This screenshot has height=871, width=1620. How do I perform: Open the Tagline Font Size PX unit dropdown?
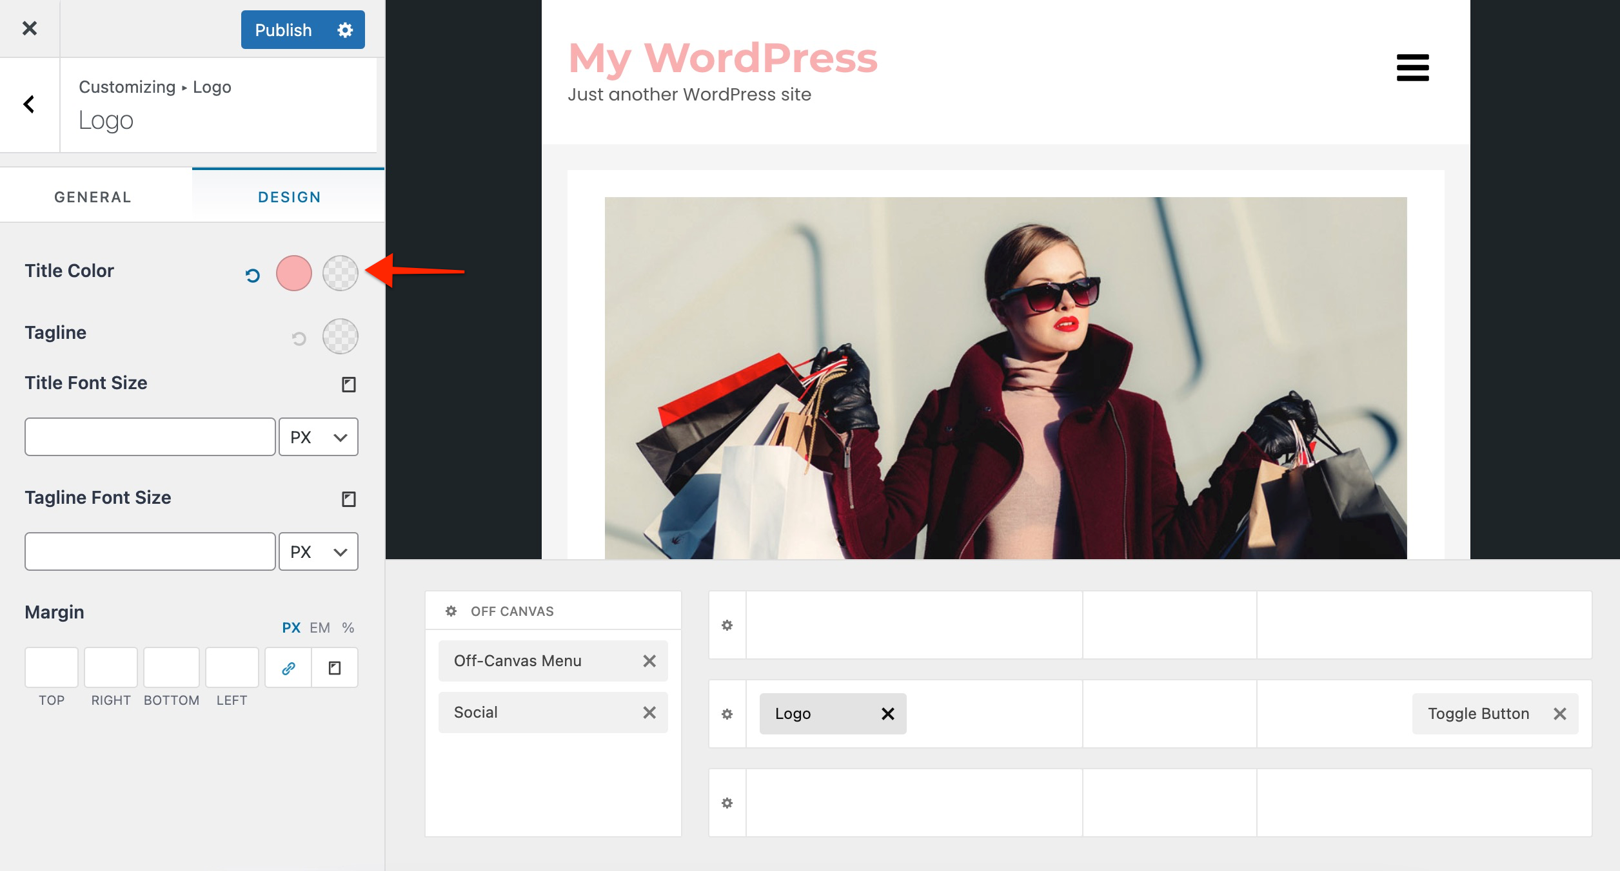tap(319, 552)
